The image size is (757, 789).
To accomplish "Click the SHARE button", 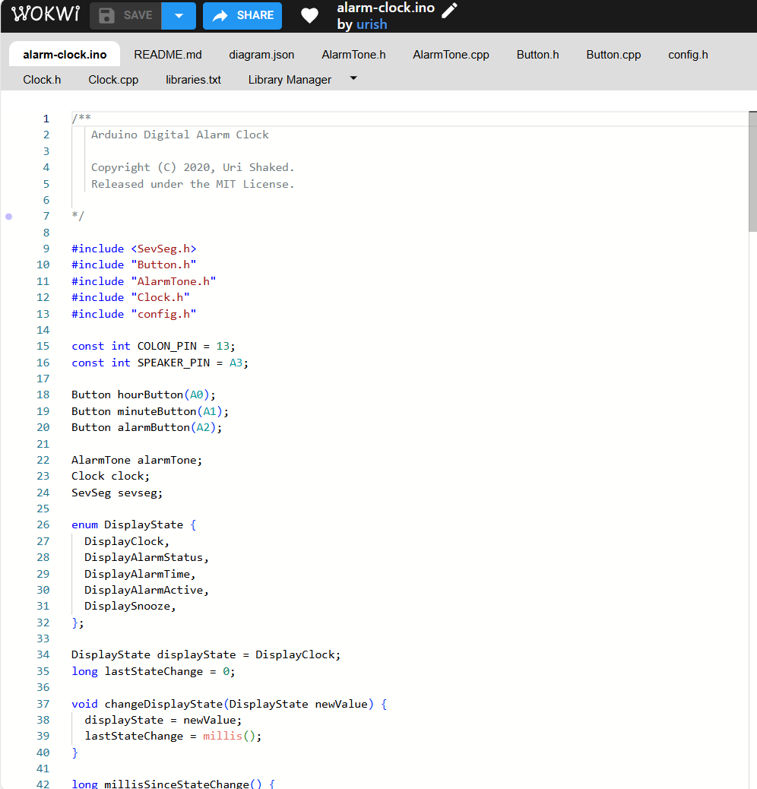I will [242, 16].
